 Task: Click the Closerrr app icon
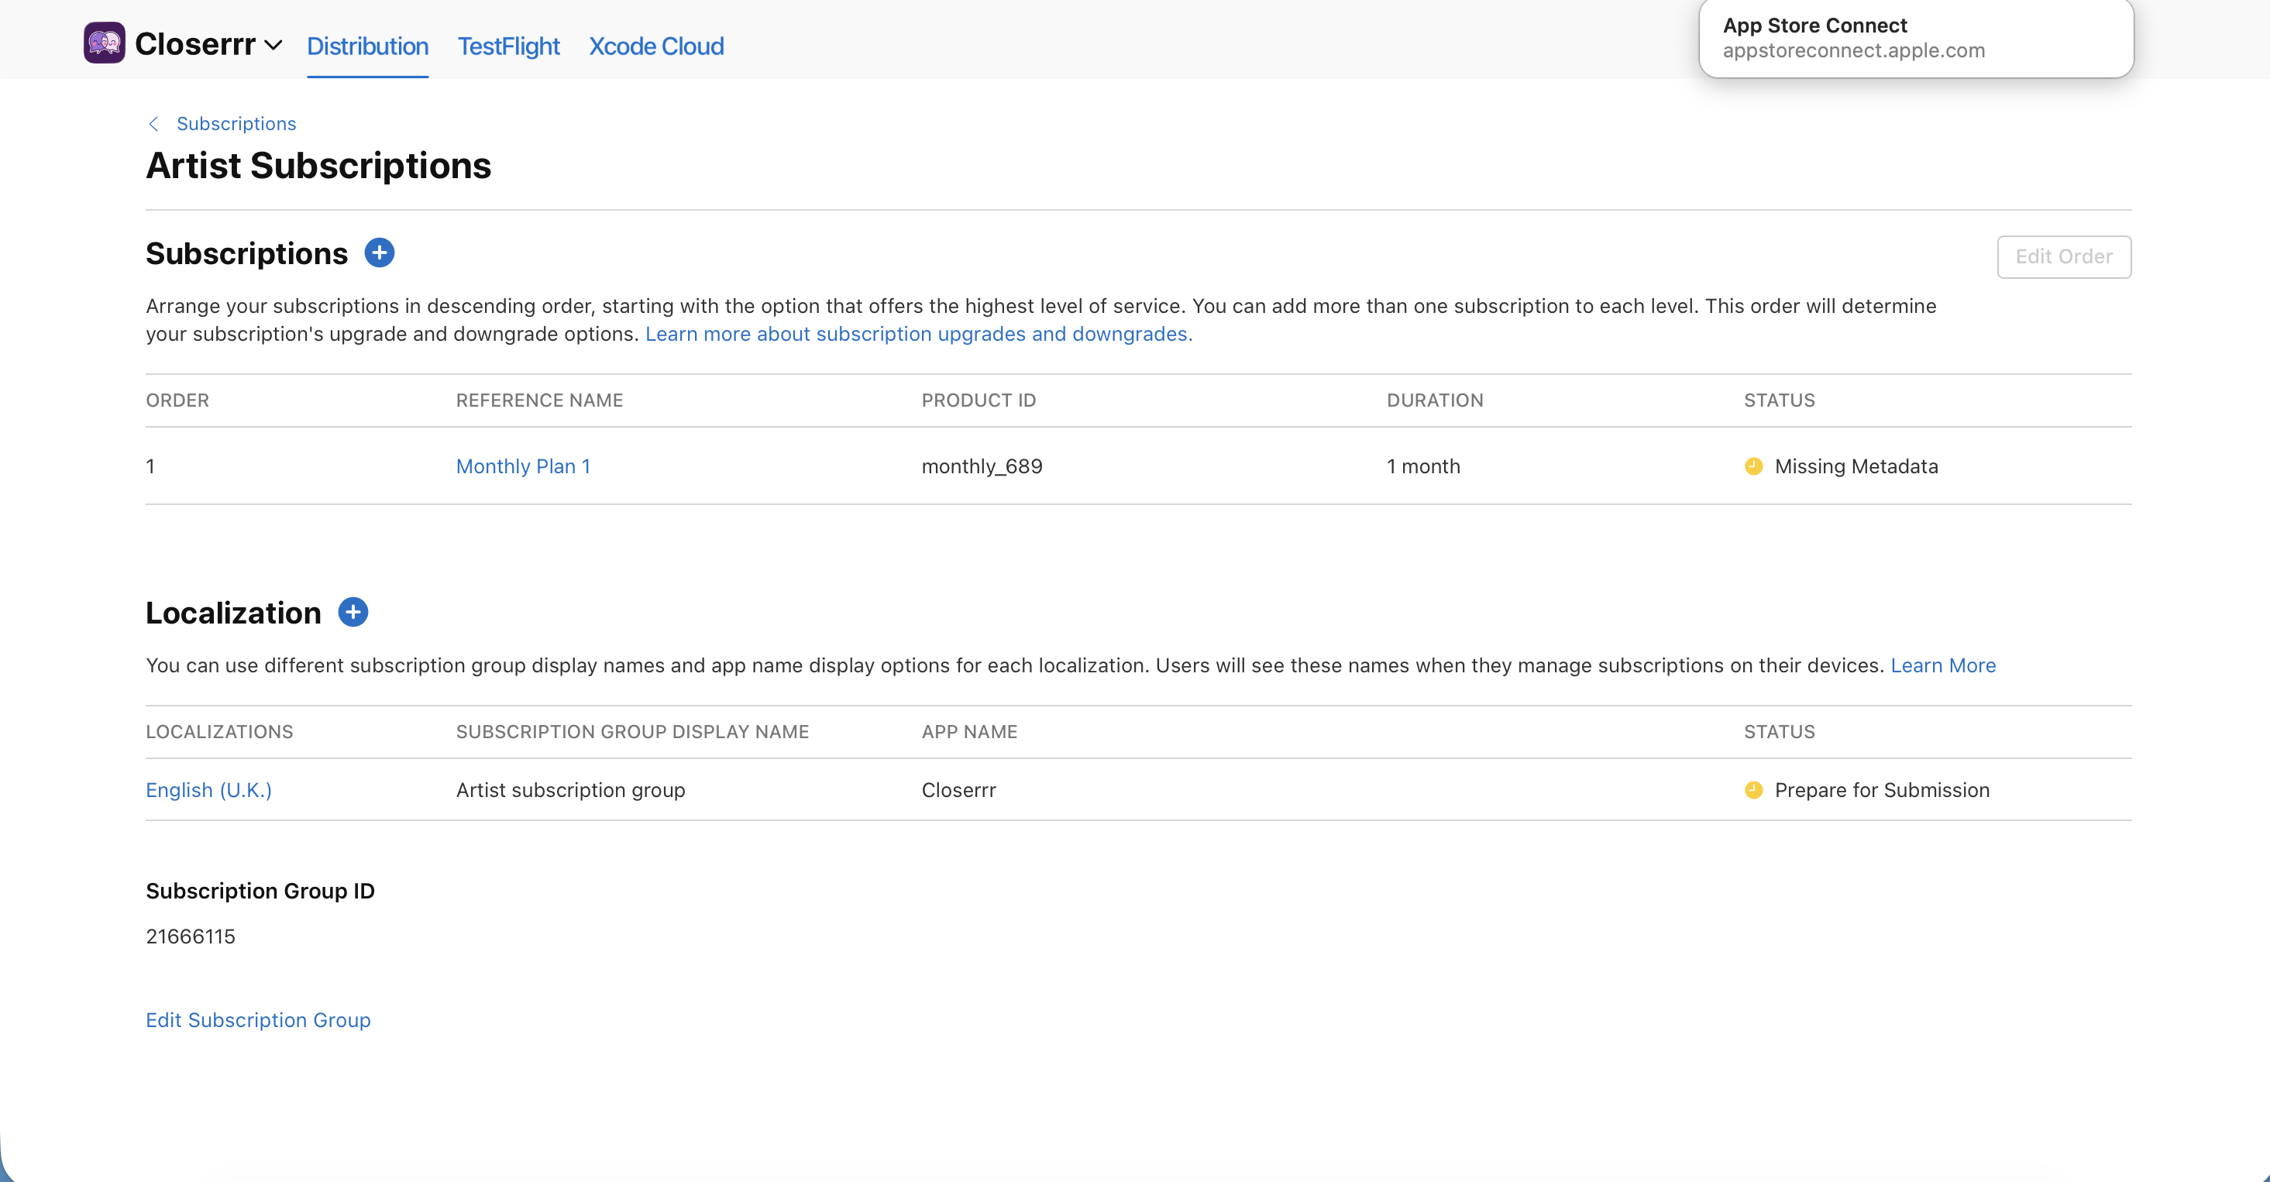104,43
